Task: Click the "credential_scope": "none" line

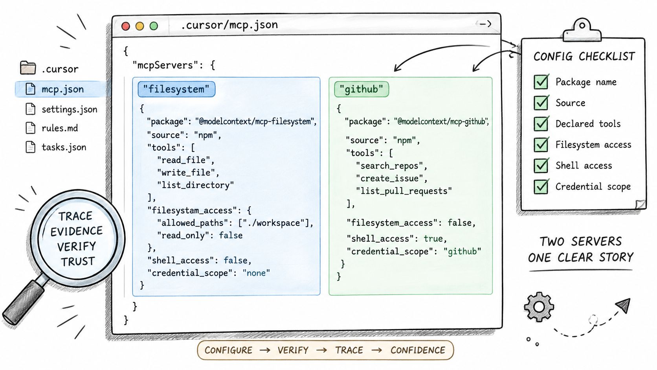Action: tap(209, 273)
